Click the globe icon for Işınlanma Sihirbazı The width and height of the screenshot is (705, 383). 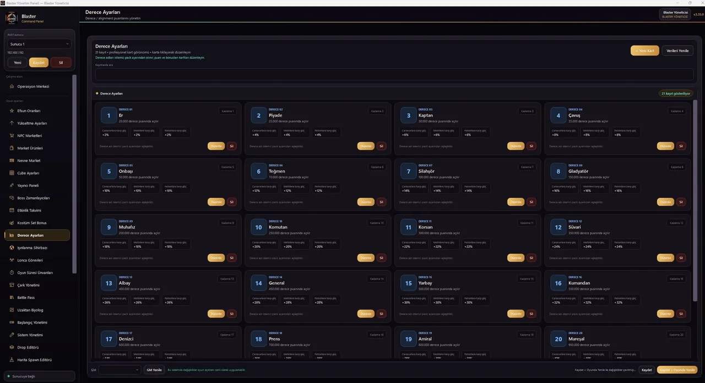tap(12, 248)
